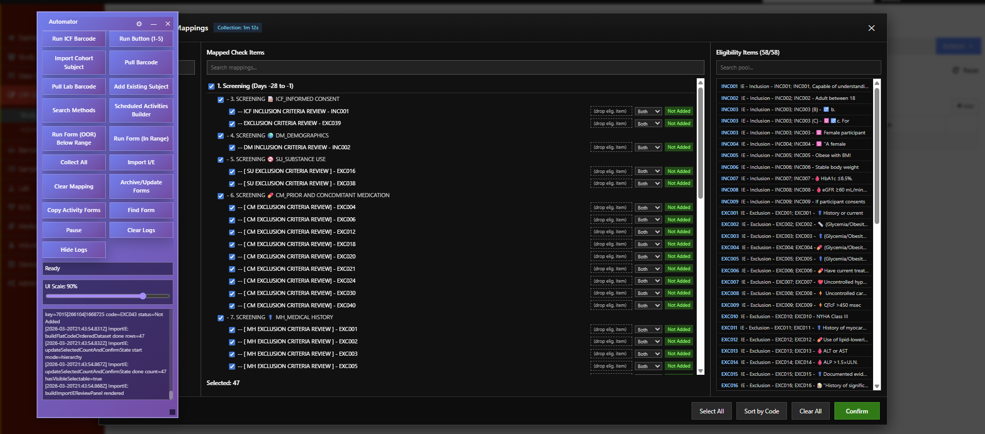Image resolution: width=985 pixels, height=434 pixels.
Task: Click the HbA1c drop icon in INC007
Action: 817,179
